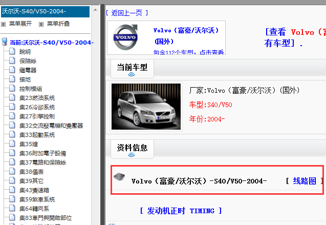Click the sidebar title 沃尔沃-S40/V50-2004-
Viewport: 326px width, 225px height.
pos(46,11)
